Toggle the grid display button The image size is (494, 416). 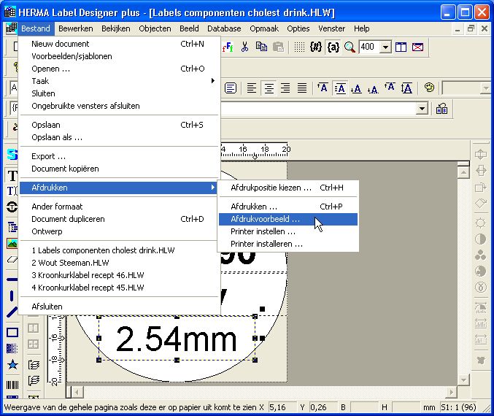click(x=300, y=47)
